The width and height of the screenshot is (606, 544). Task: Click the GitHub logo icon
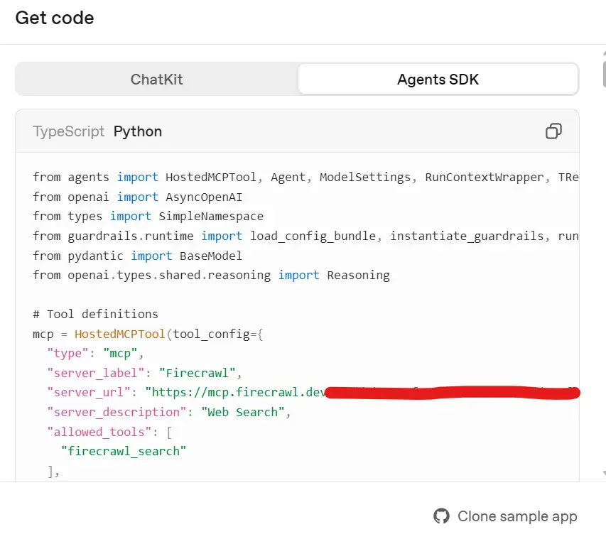(x=441, y=517)
